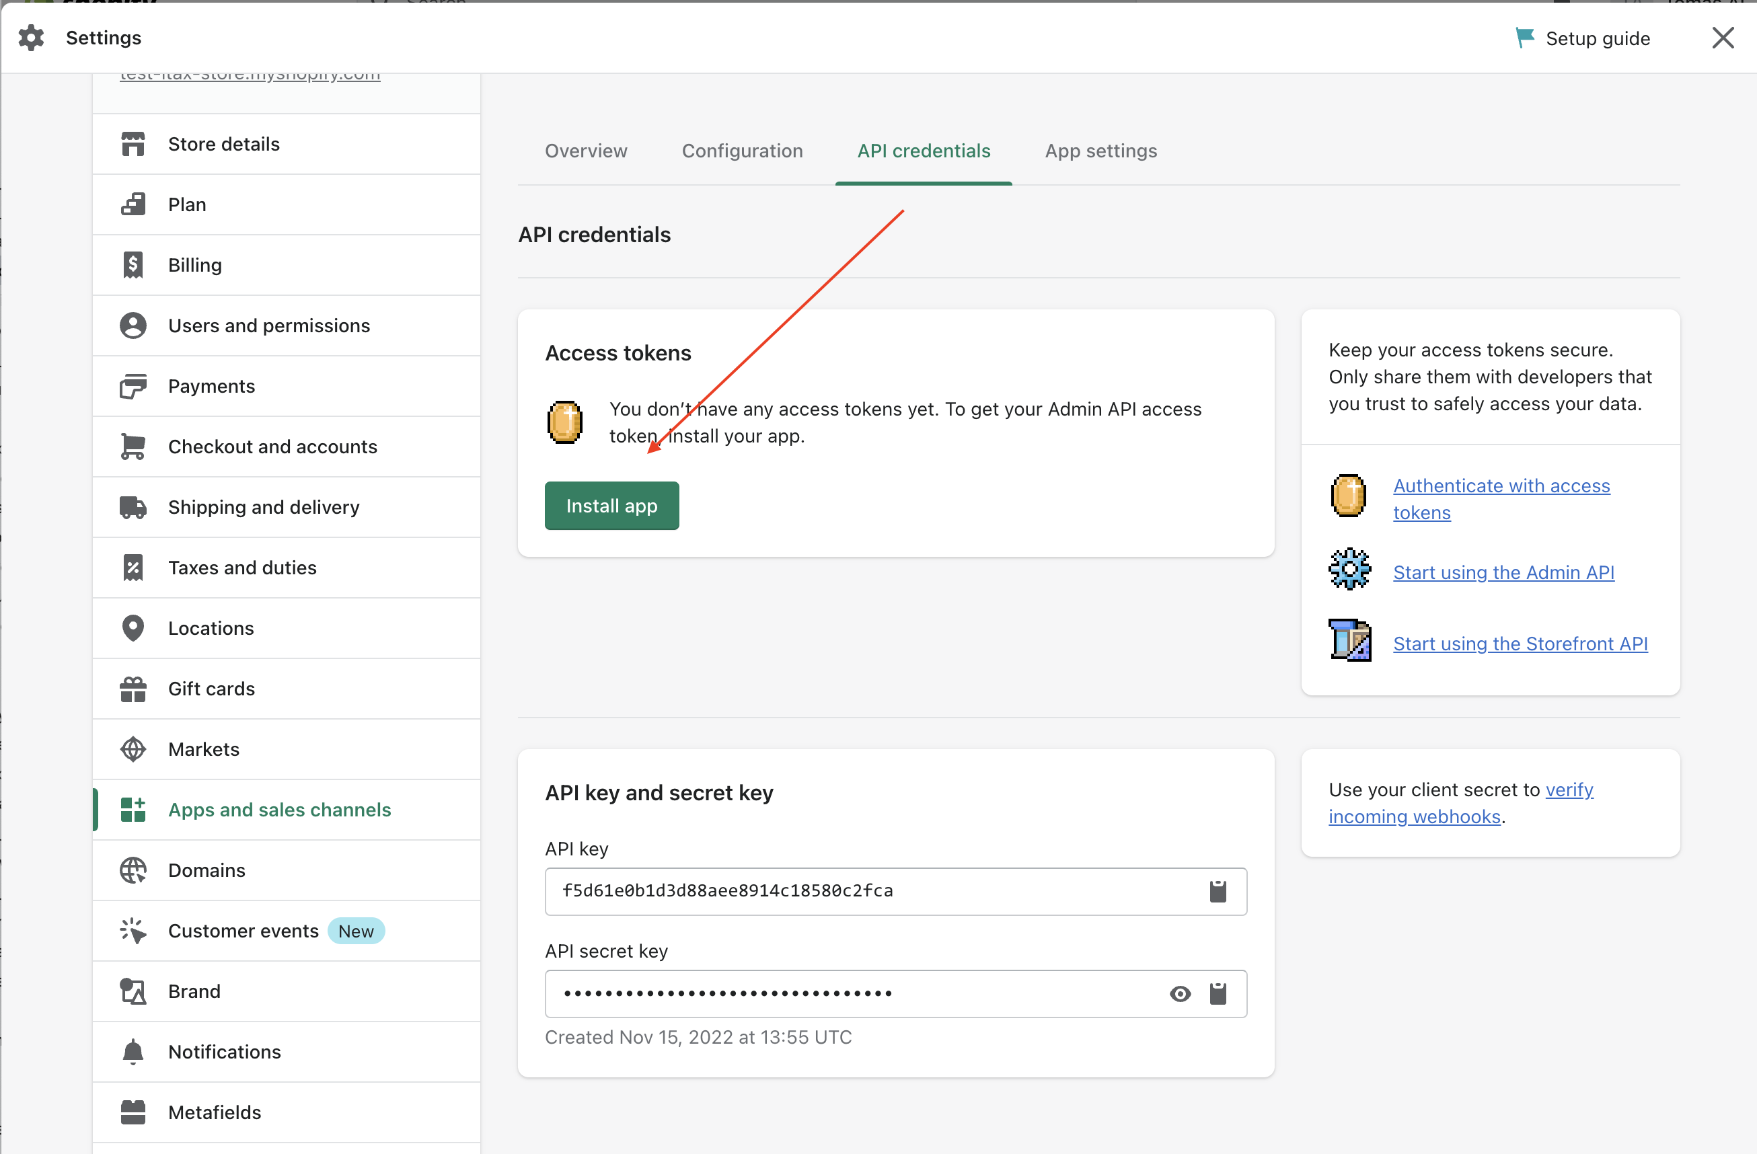
Task: Open Start using the Admin API link
Action: (1503, 572)
